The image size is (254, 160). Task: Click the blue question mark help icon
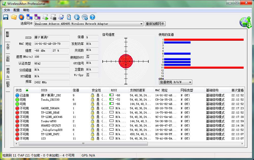[93, 17]
